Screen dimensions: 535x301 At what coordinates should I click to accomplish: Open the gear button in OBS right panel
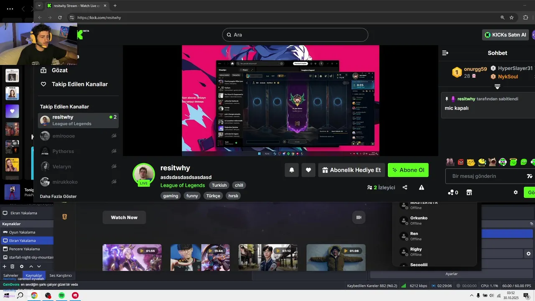528,254
